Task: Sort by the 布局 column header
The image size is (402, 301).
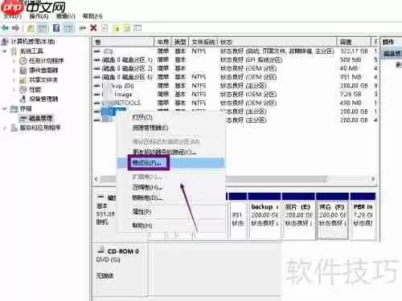Action: click(x=162, y=42)
